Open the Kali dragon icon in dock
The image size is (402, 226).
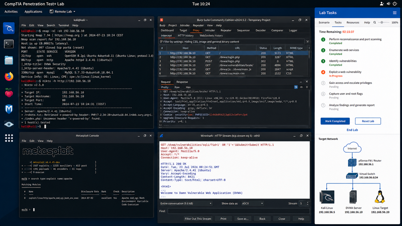(9, 28)
